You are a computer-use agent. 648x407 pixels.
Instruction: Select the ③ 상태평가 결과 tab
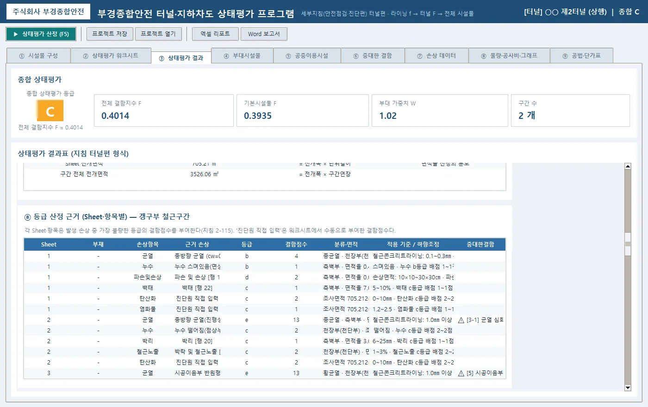tap(181, 58)
